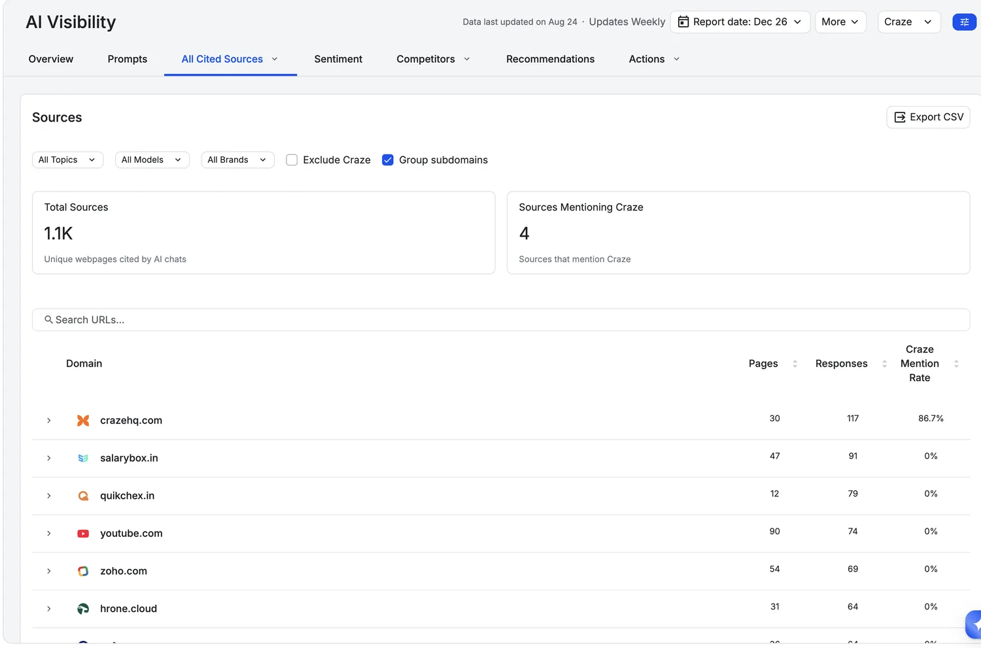
Task: Open the Craze brand selector dropdown
Action: 909,22
